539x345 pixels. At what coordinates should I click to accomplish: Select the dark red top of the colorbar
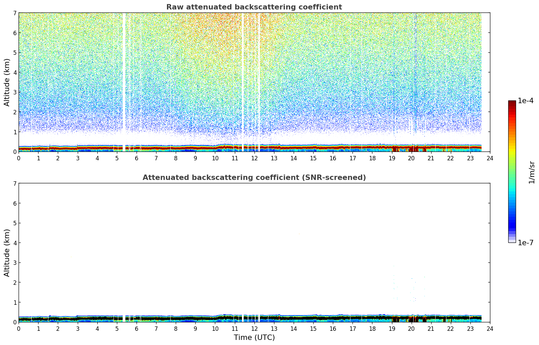[512, 103]
